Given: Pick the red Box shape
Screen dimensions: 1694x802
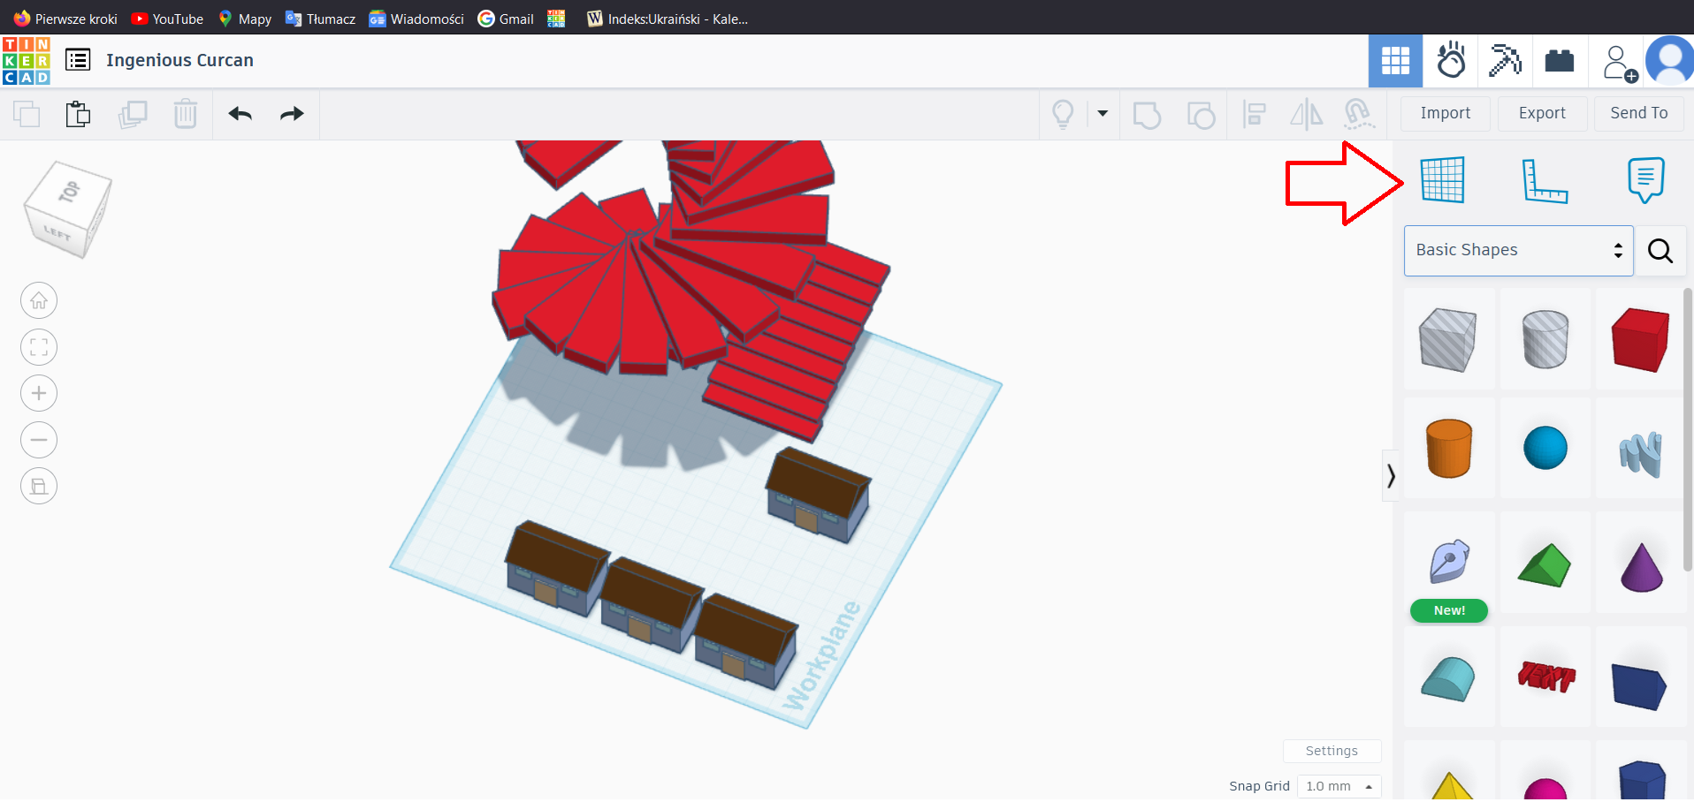Looking at the screenshot, I should [x=1640, y=340].
